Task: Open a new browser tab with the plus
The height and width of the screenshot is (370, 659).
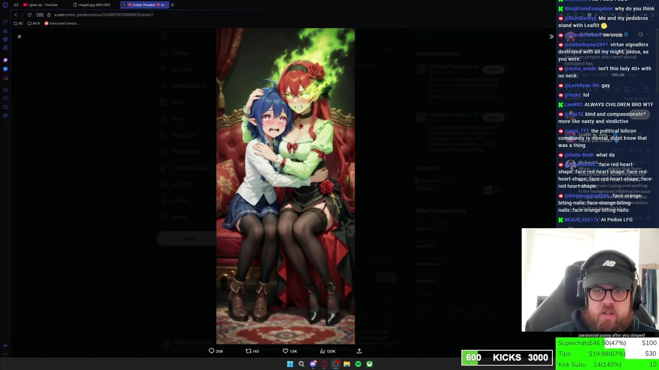Action: click(172, 5)
